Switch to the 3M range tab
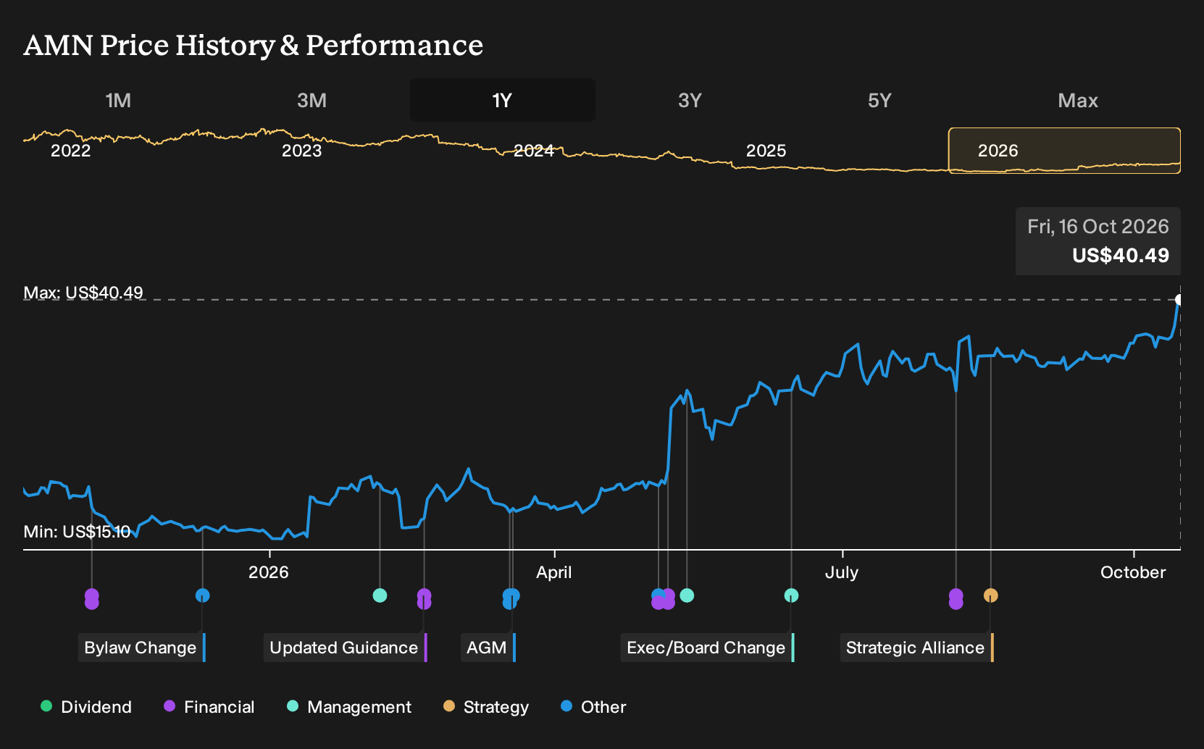This screenshot has width=1204, height=749. [x=312, y=100]
